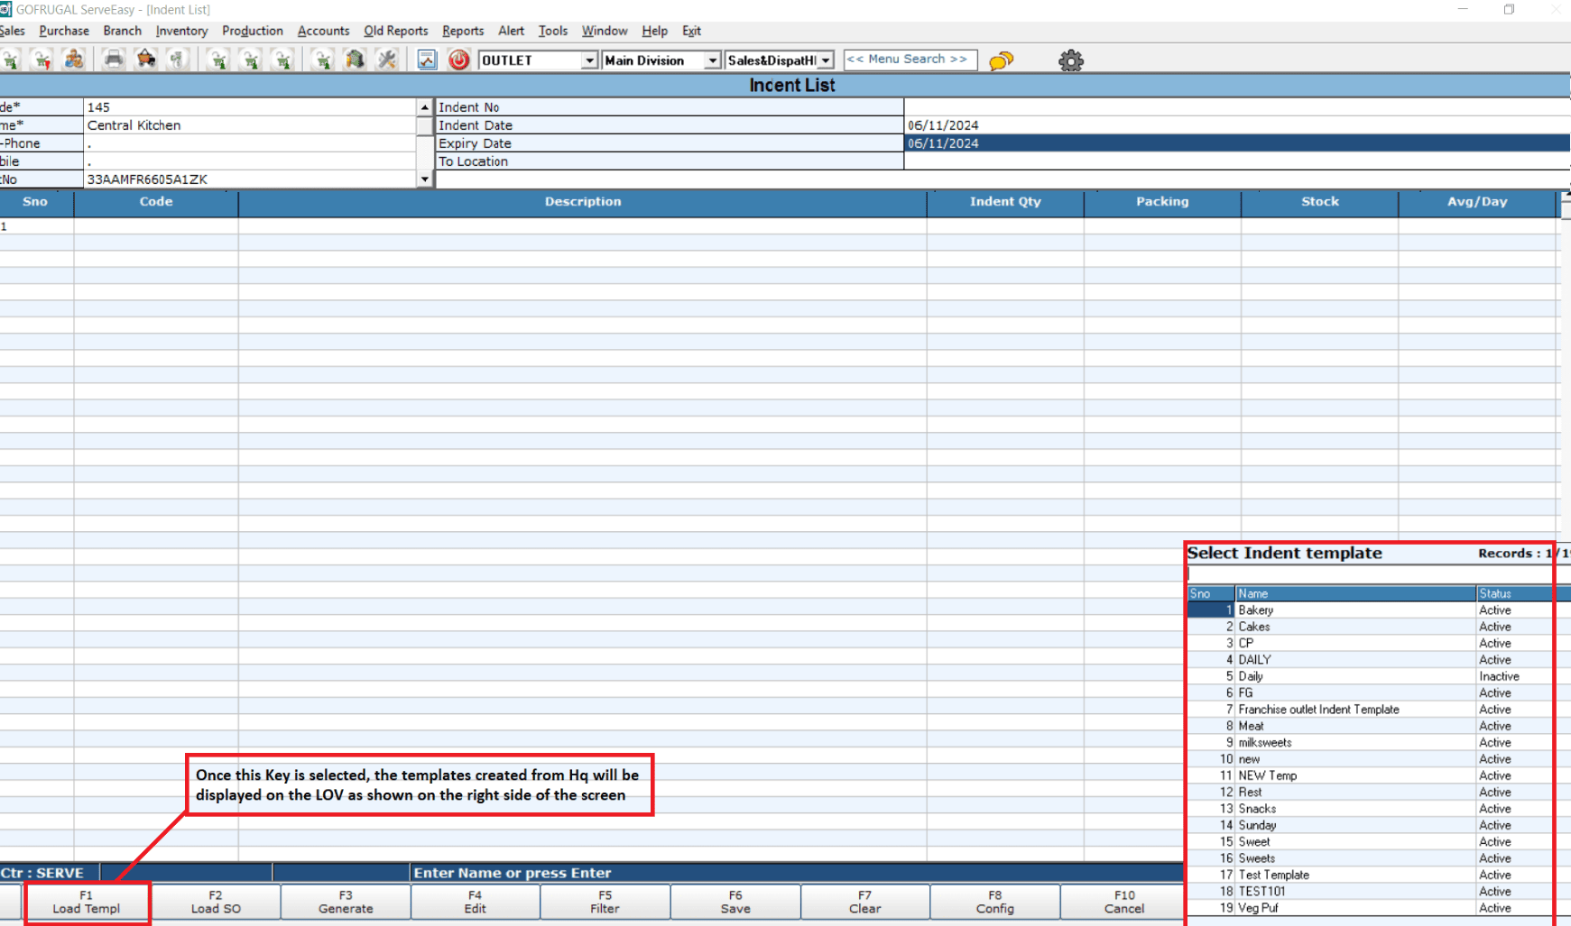Click the cart icon with red arrow
1571x926 pixels.
(x=42, y=60)
